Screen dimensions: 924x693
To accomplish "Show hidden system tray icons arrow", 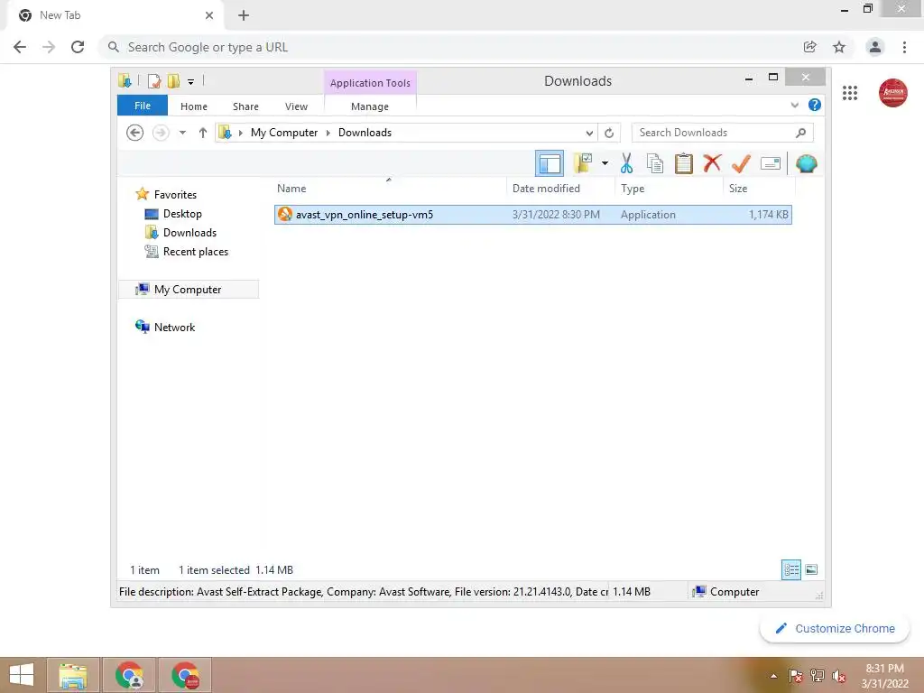I will click(773, 676).
